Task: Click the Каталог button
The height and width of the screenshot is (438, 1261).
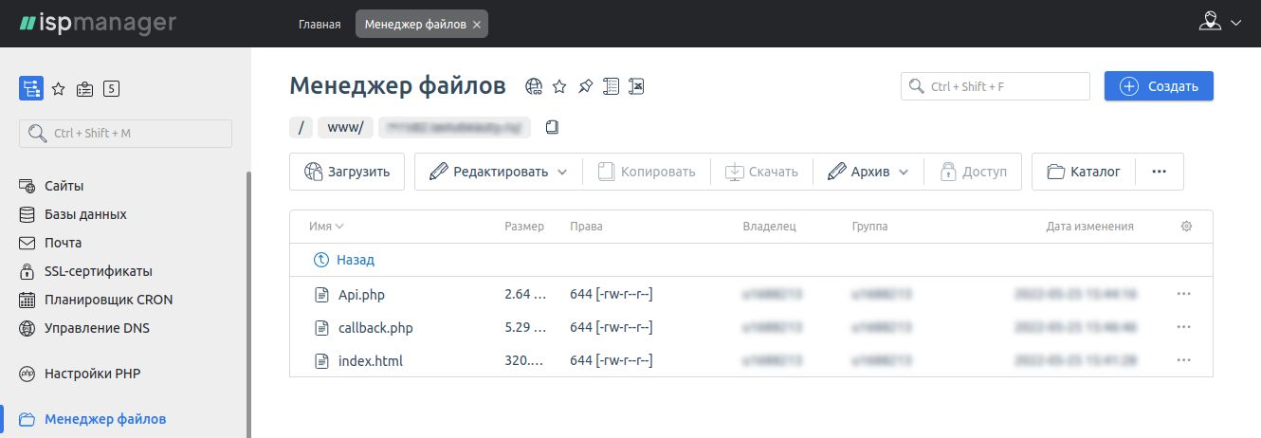Action: coord(1085,172)
